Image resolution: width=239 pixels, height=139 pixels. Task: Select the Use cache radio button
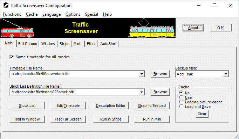[181, 97]
